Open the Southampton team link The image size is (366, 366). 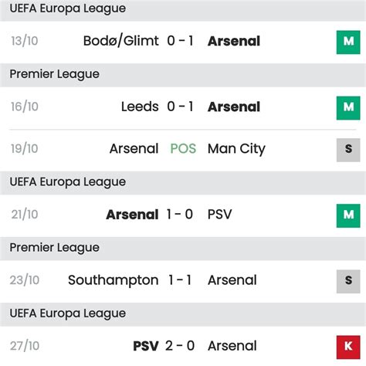pyautogui.click(x=114, y=280)
